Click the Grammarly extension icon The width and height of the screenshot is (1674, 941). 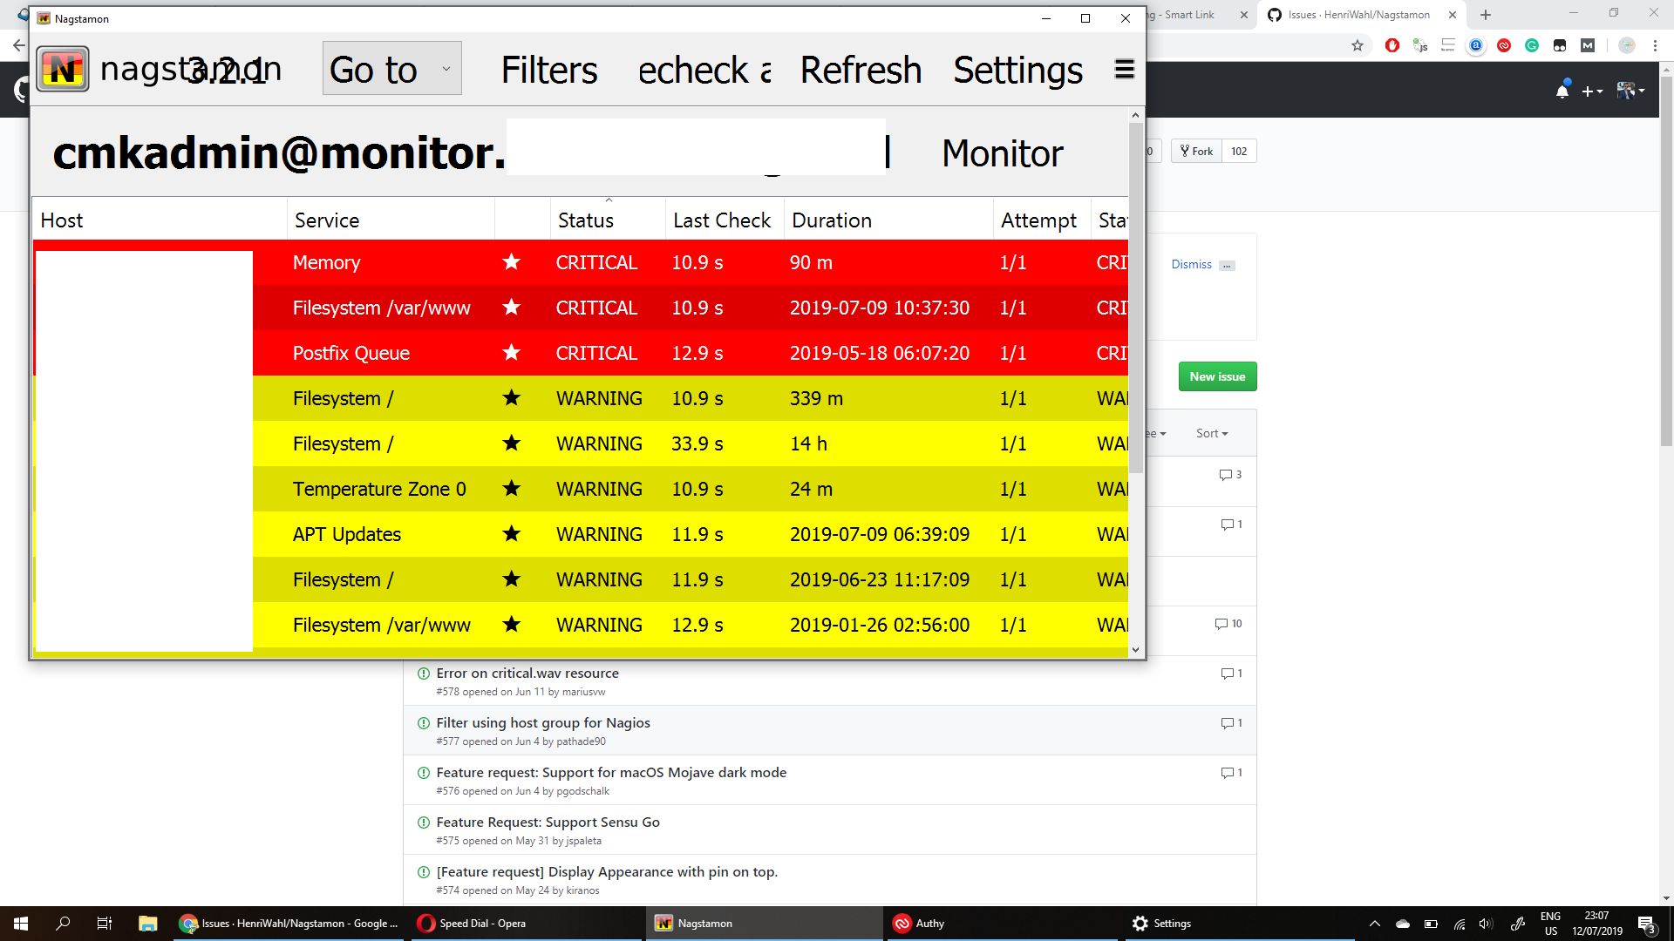1532,45
